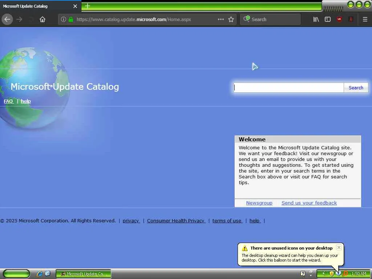Select the Microsoft Update Catalog tab

tap(41, 6)
